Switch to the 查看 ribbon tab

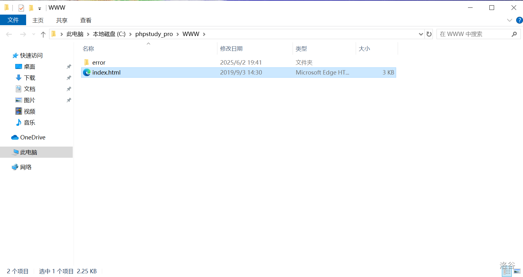pos(86,20)
